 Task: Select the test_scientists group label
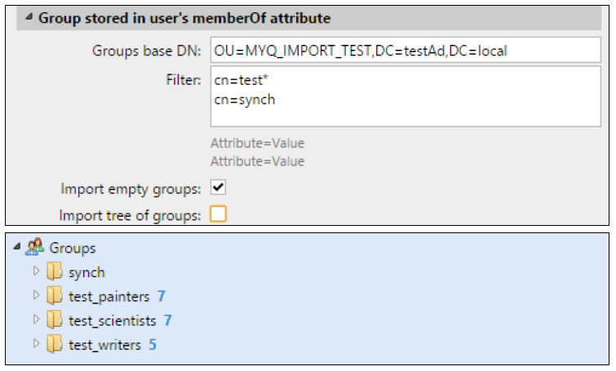[x=112, y=320]
